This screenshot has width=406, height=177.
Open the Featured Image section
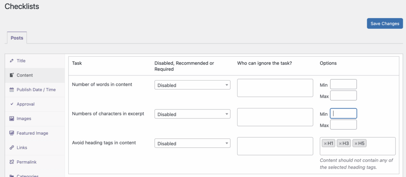coord(35,133)
